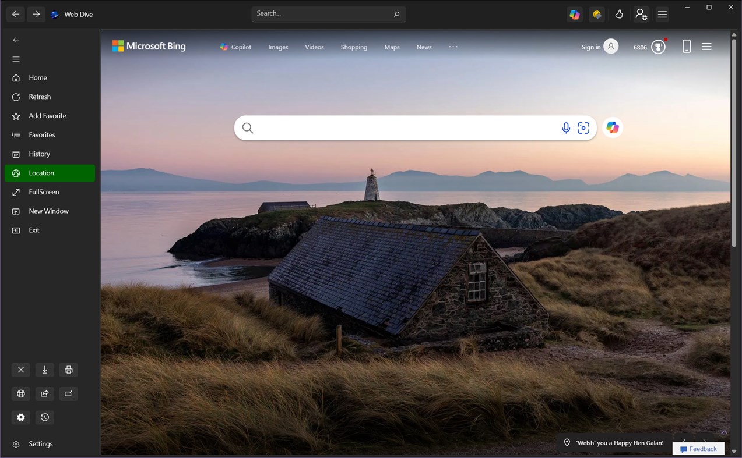Screen dimensions: 742x458
Task: Start voice search with the microphone icon
Action: point(565,127)
